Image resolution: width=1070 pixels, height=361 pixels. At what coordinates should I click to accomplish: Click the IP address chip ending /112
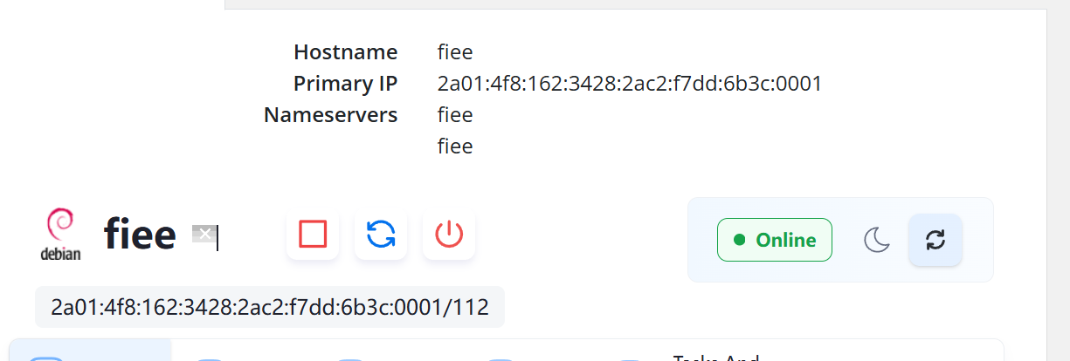pos(270,307)
